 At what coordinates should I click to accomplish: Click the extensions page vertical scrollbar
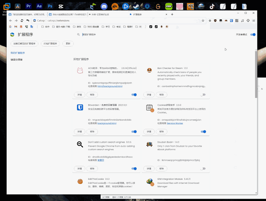coord(256,74)
